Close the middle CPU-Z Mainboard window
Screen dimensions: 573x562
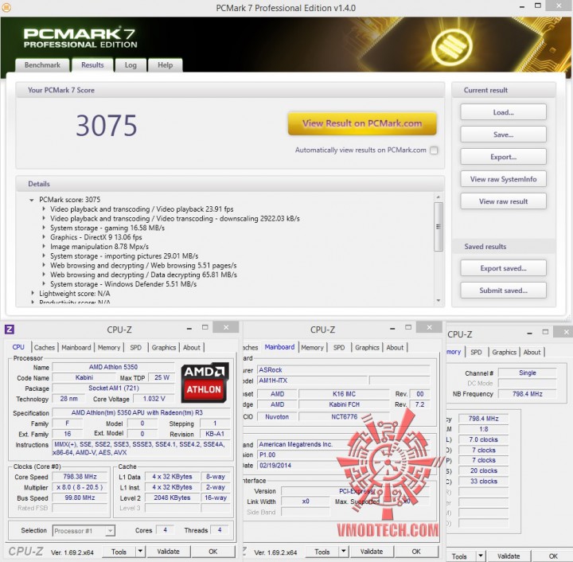430,327
